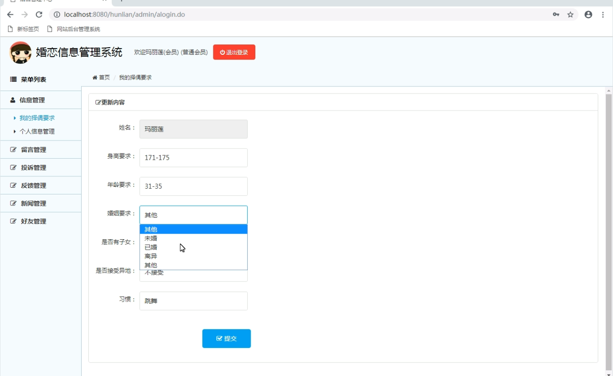Reload the page with refresh icon
The height and width of the screenshot is (376, 613).
click(x=39, y=15)
